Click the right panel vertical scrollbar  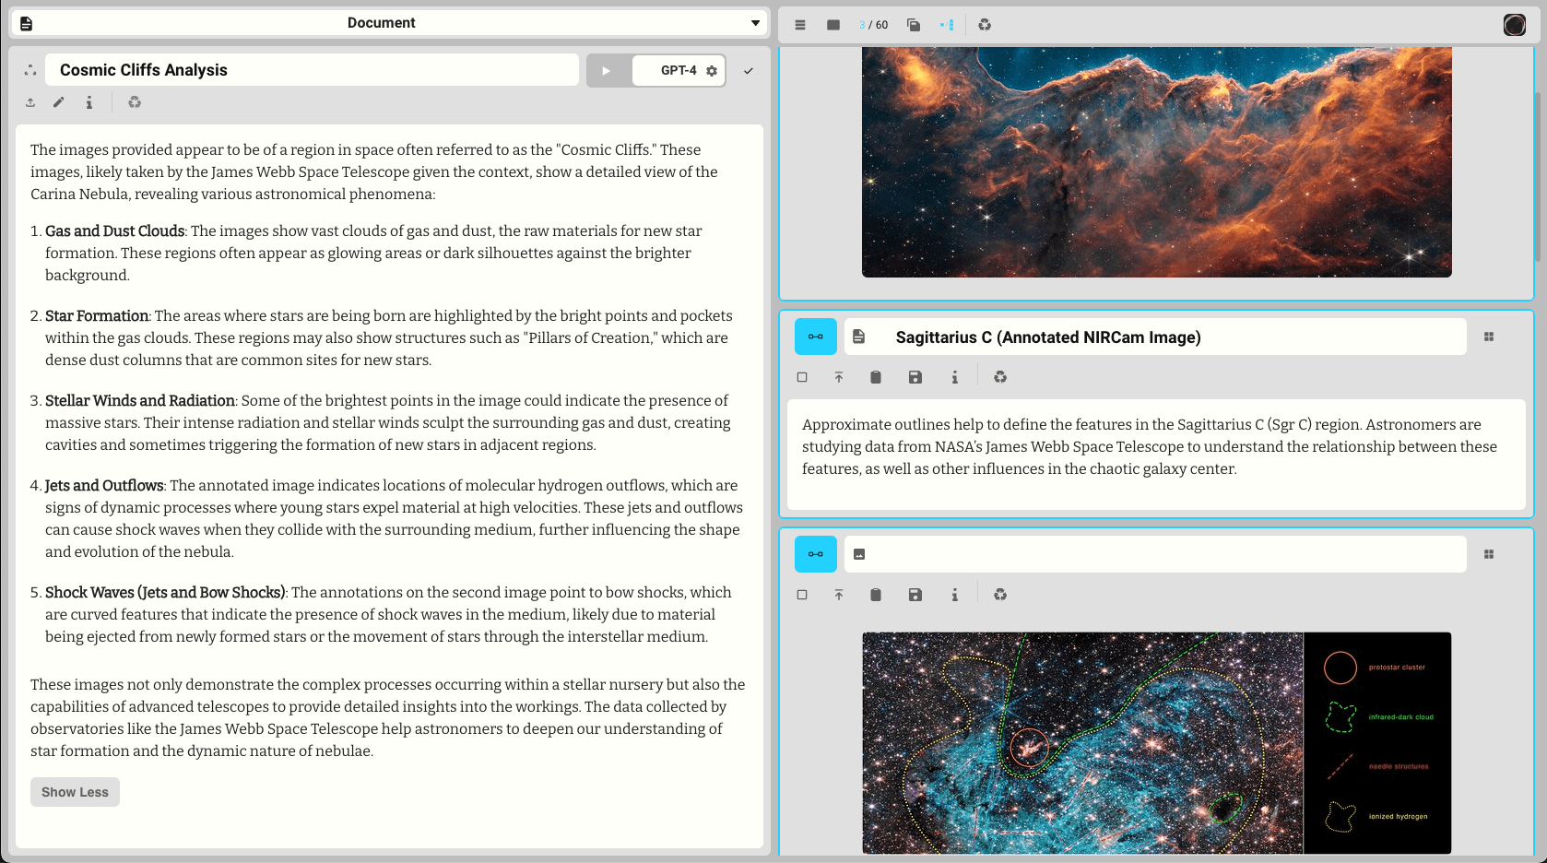click(x=1538, y=175)
